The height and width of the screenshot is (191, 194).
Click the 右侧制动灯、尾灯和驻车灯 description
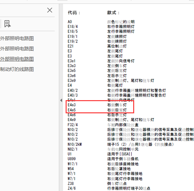[x=131, y=120]
